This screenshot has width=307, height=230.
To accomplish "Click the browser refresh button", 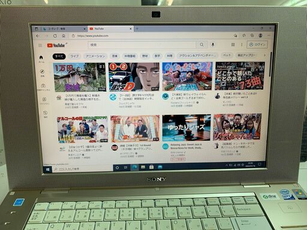I will tap(55, 36).
